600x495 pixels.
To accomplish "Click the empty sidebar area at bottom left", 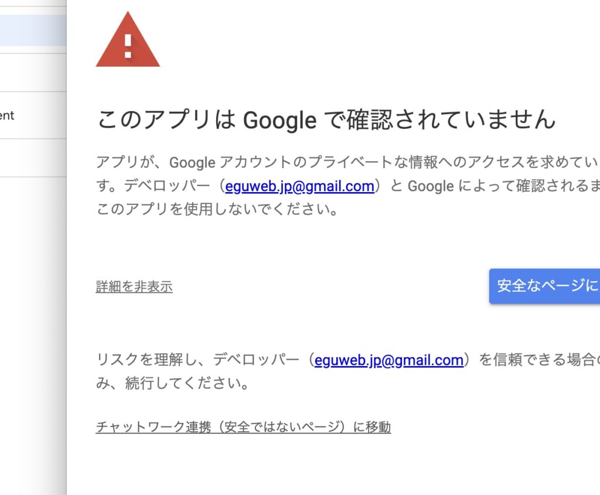I will pyautogui.click(x=32, y=351).
